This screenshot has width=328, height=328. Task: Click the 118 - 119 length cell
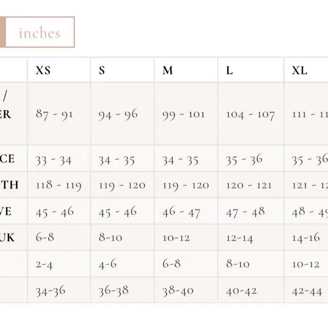[59, 185]
